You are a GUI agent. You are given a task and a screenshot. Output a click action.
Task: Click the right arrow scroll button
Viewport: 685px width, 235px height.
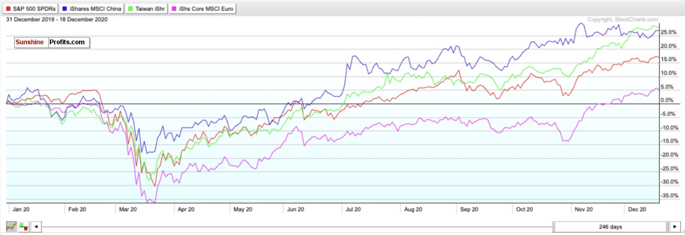click(x=675, y=227)
